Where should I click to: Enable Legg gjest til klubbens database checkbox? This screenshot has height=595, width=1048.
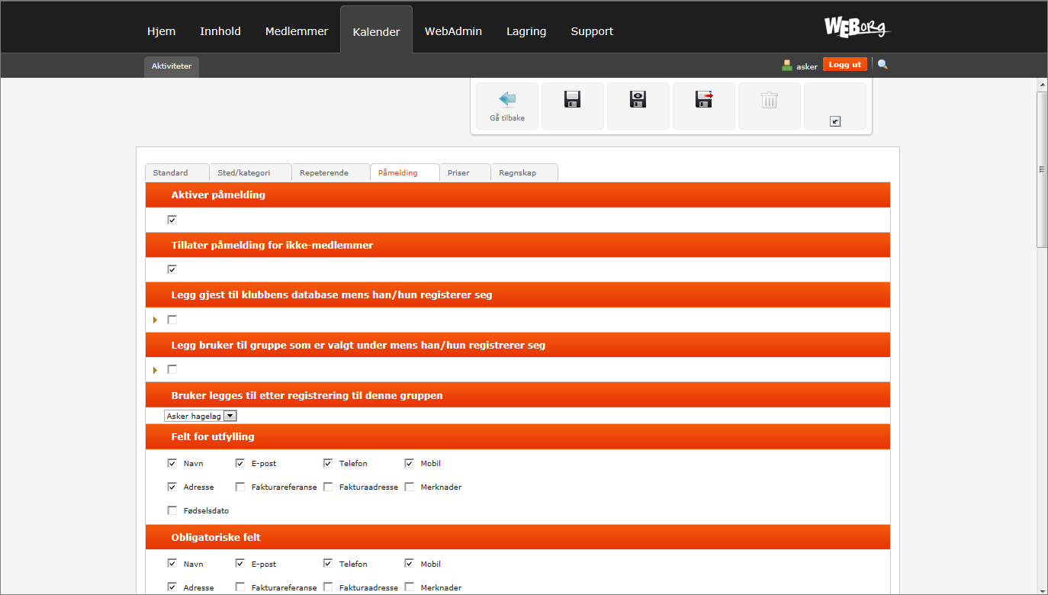[x=172, y=320]
